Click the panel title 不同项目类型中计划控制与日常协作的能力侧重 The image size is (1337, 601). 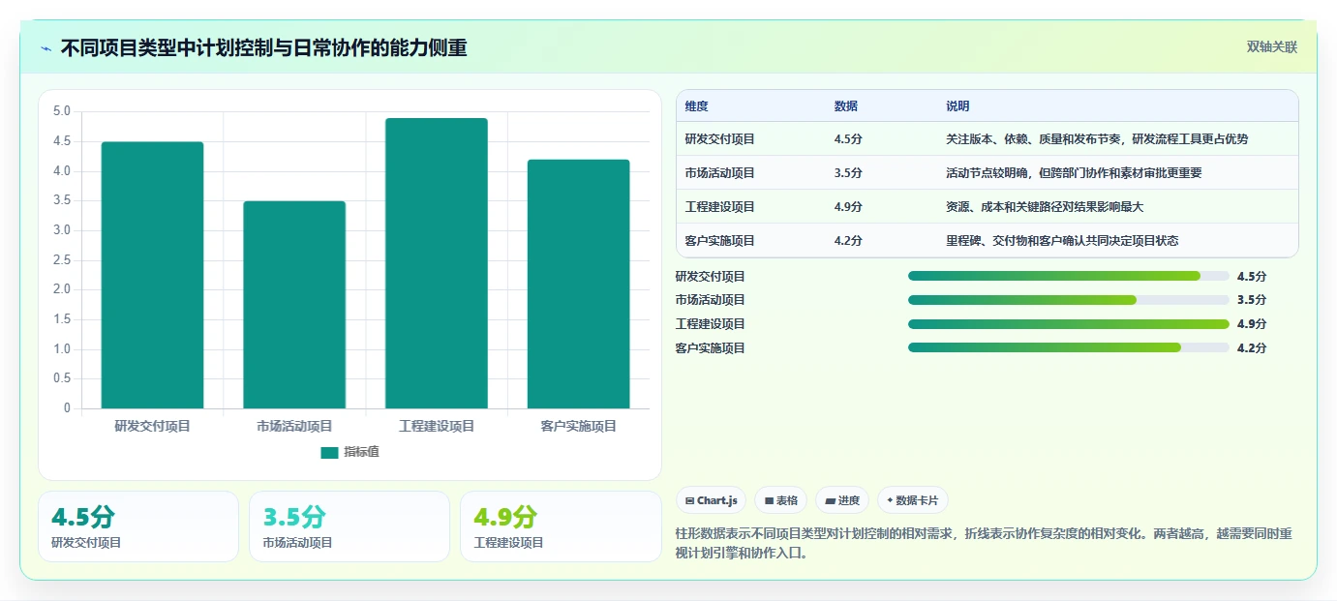[264, 47]
